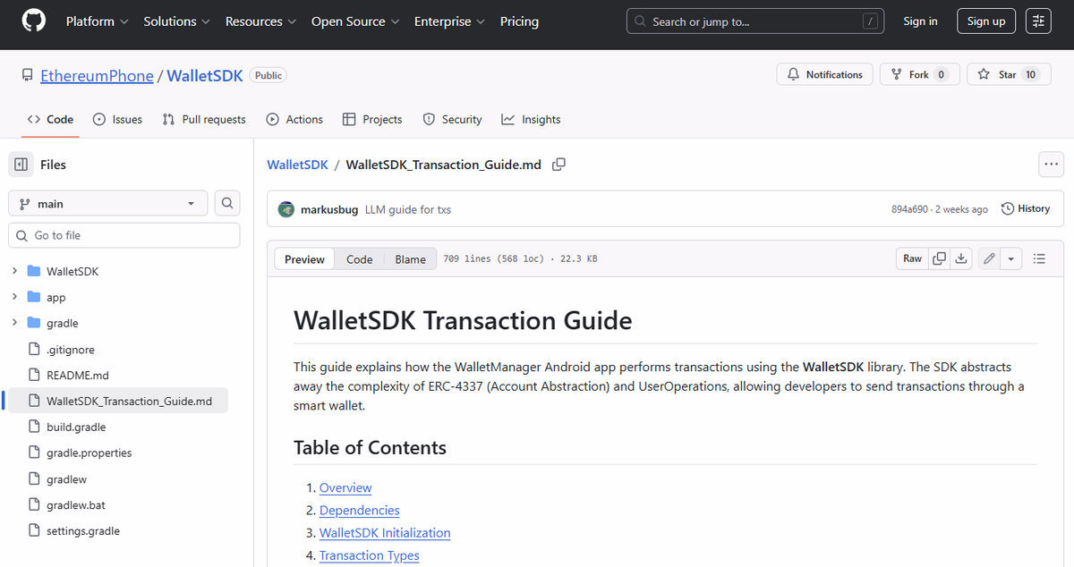Open the edit options dropdown arrow
The height and width of the screenshot is (567, 1074).
[1010, 258]
